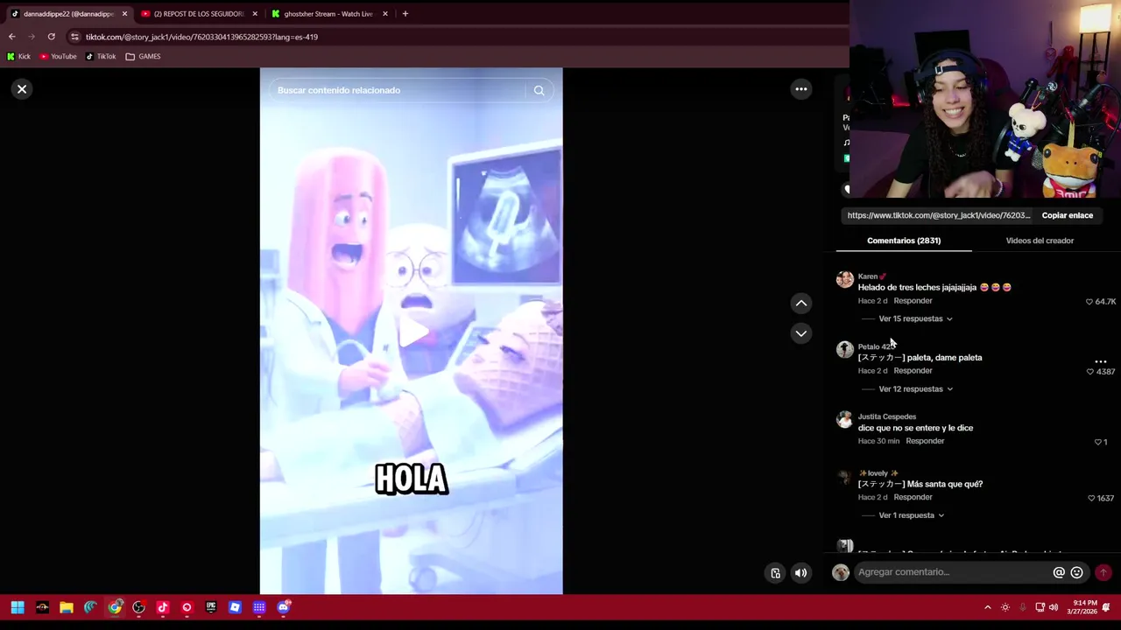Like the 'paleta, dame paleta' comment heart
This screenshot has height=630, width=1121.
point(1090,372)
